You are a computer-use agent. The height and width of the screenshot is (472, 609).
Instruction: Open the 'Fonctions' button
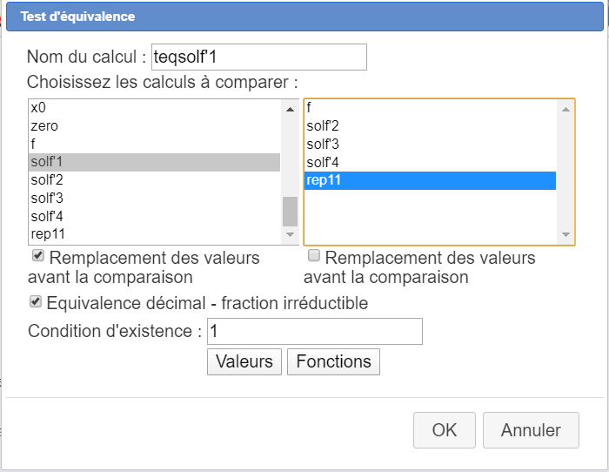coord(333,361)
